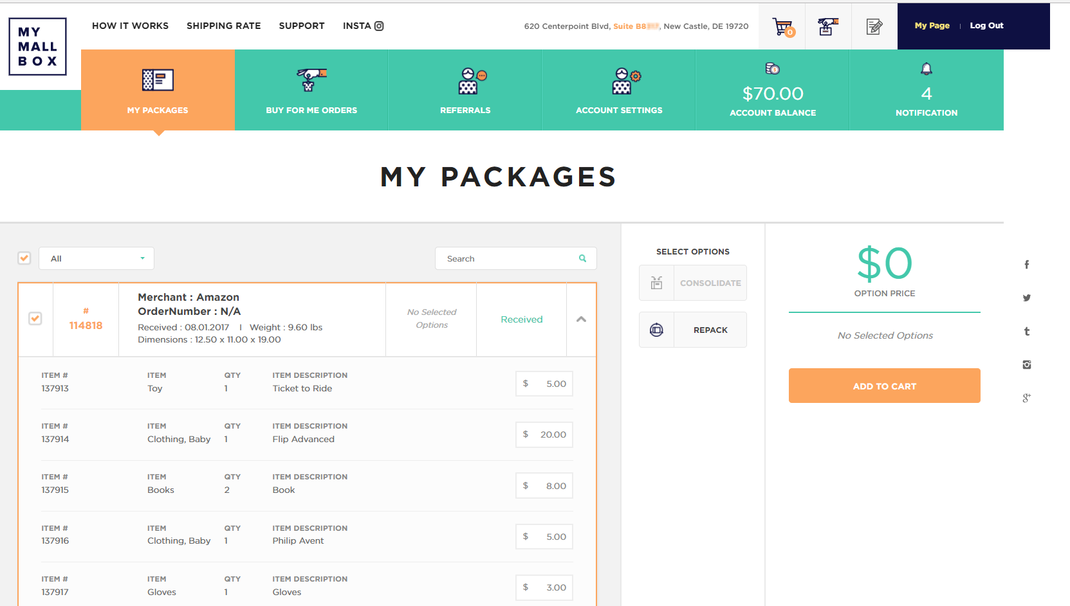Click the 'Philip Avent' description
Screen dimensions: 1070x606
[298, 540]
